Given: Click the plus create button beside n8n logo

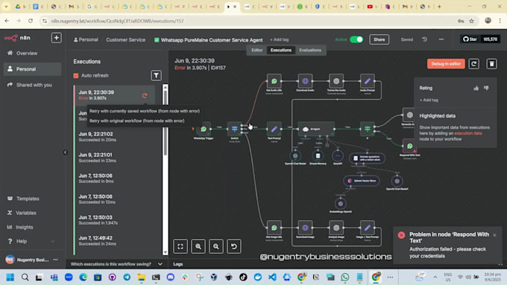Looking at the screenshot, I should pos(56,38).
